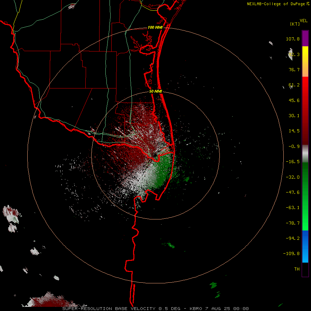Click the 45.6 velocity scale value
311x311 pixels.
tap(294, 100)
